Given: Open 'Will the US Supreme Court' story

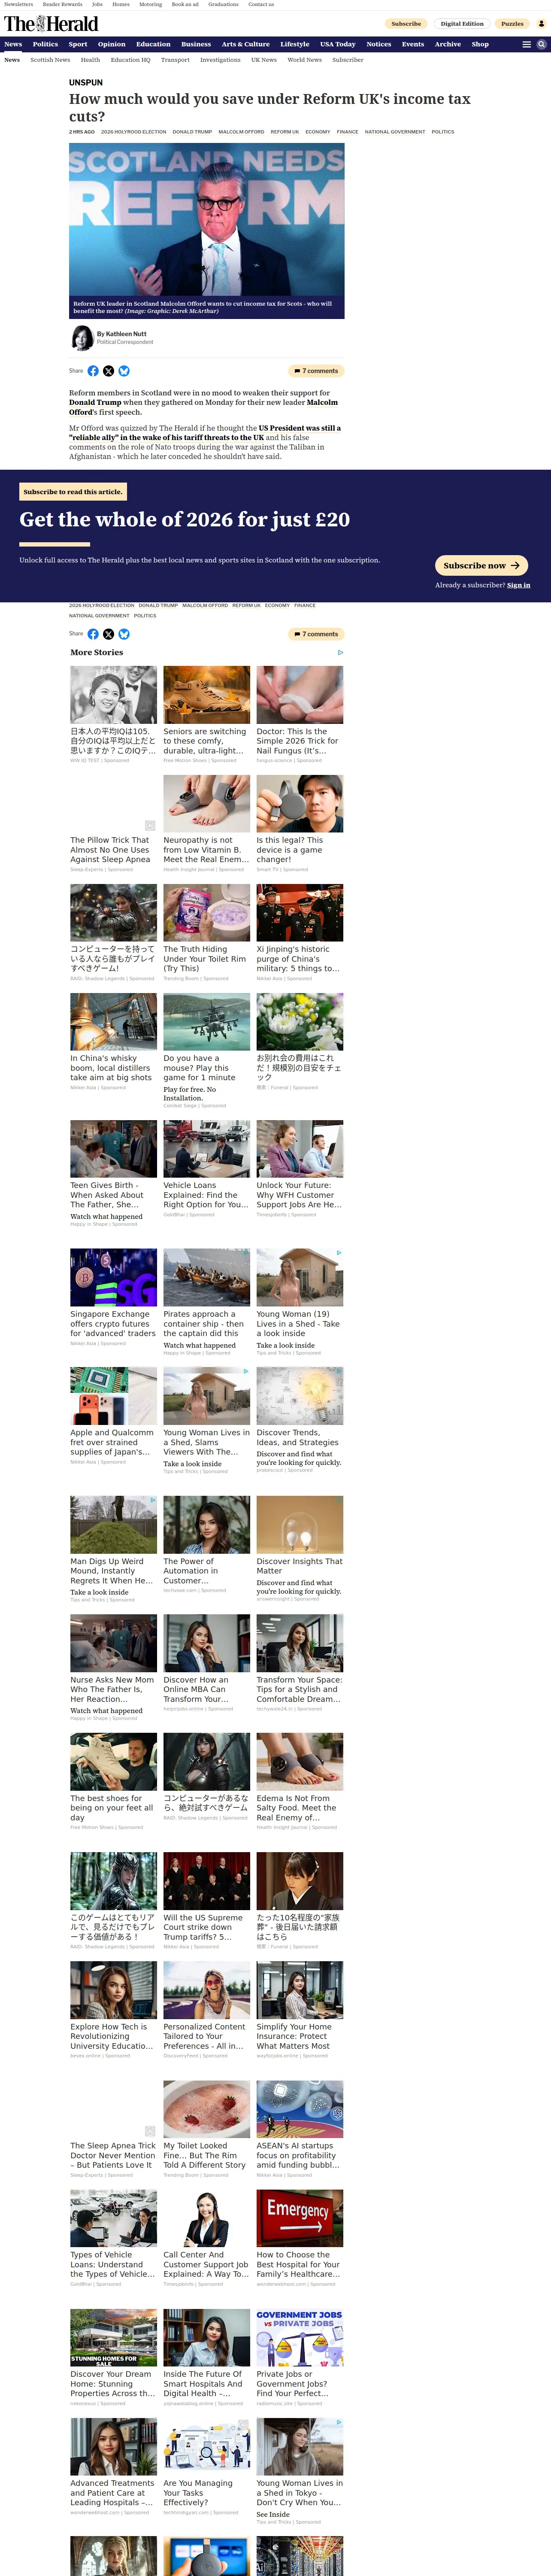Looking at the screenshot, I should point(207,1901).
